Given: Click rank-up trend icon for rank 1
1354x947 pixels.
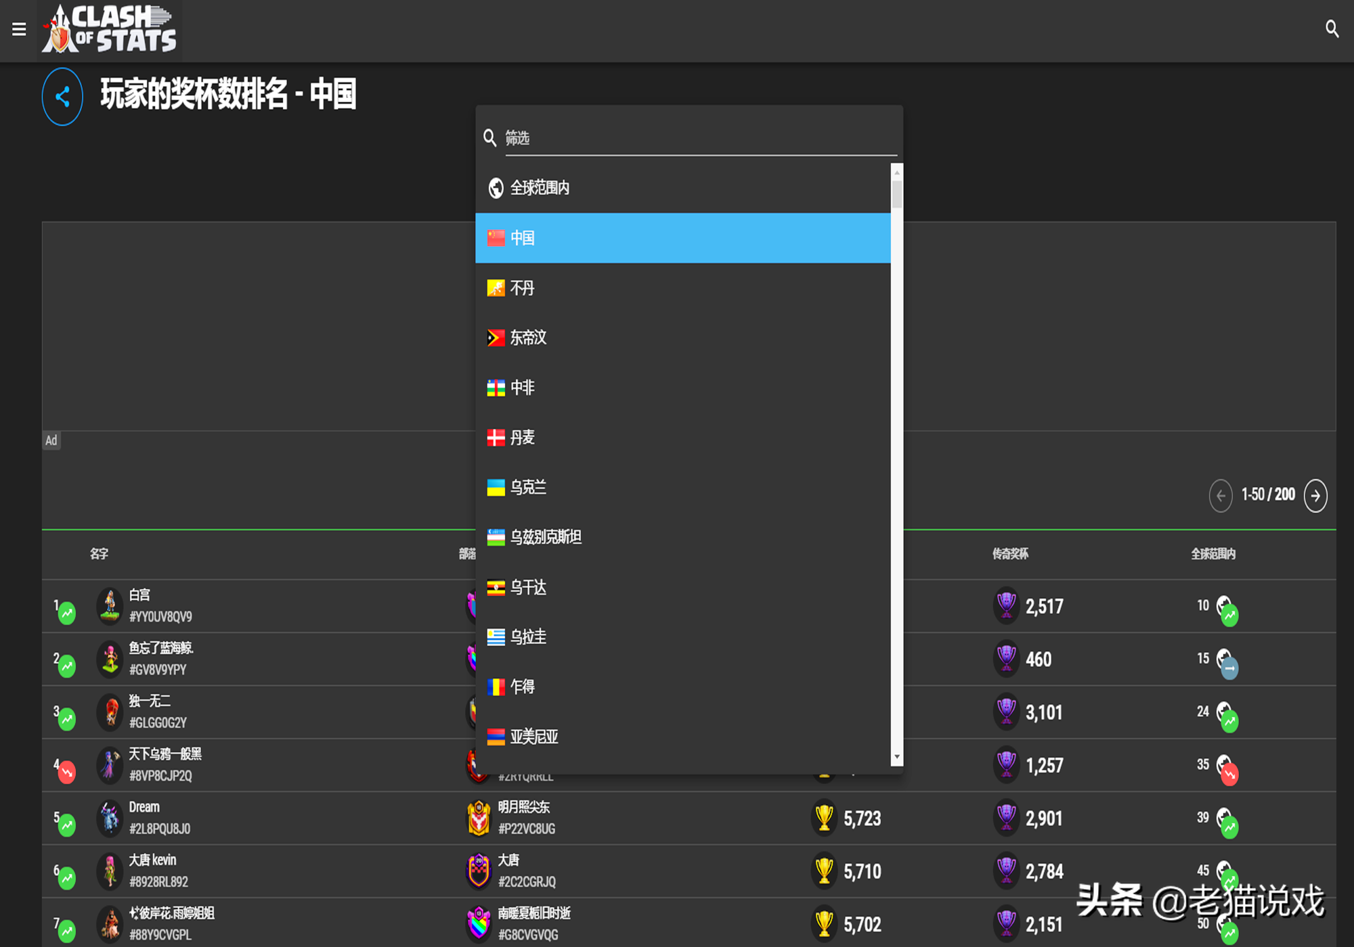Looking at the screenshot, I should [67, 614].
